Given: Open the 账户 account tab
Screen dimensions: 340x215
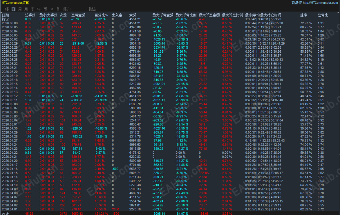Looking at the screenshot, I should (x=67, y=9).
